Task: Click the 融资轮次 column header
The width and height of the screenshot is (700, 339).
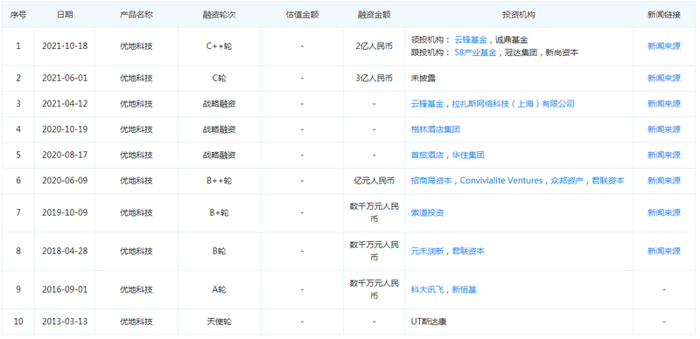Action: tap(219, 15)
